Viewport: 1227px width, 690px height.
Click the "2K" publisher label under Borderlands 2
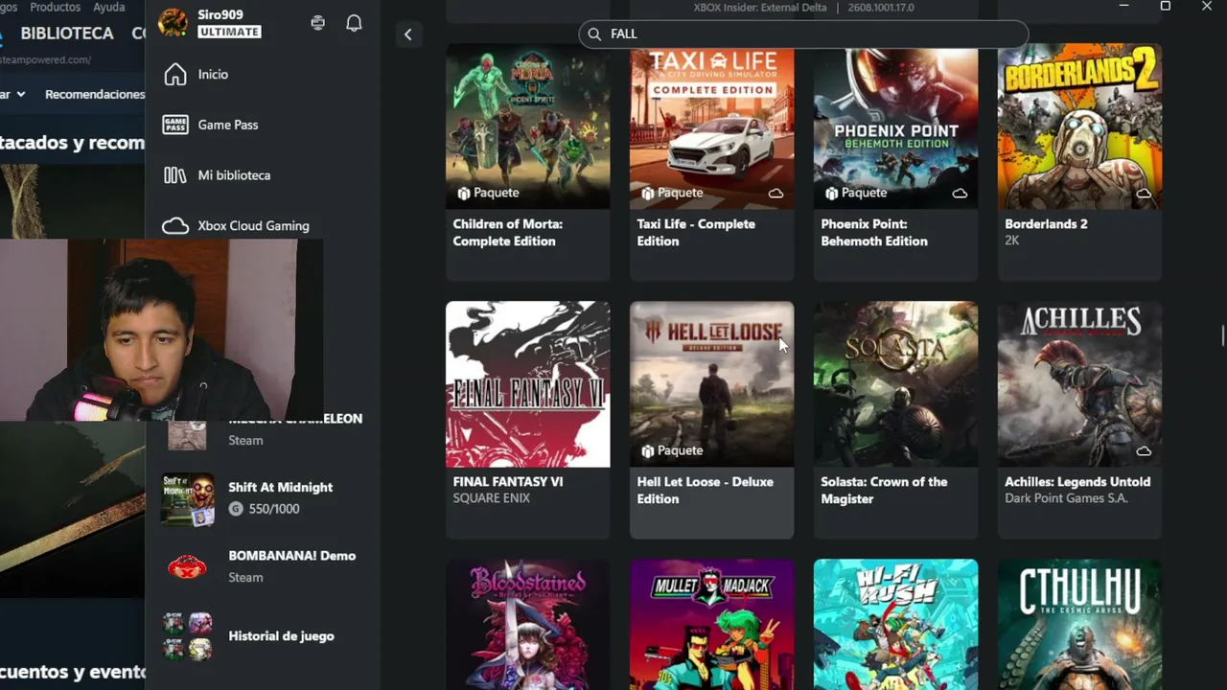pyautogui.click(x=1012, y=241)
